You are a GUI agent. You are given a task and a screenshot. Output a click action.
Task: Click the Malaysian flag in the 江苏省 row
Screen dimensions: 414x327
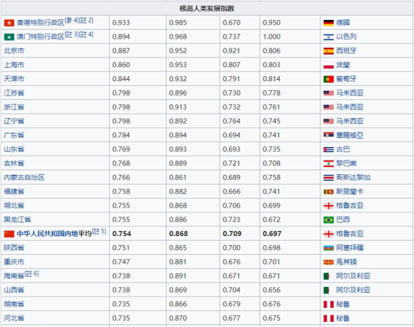[329, 93]
